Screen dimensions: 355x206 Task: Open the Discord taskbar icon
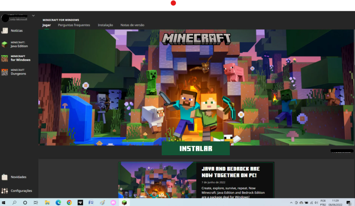[113, 203]
